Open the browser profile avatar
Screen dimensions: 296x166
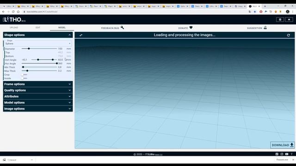(x=288, y=12)
